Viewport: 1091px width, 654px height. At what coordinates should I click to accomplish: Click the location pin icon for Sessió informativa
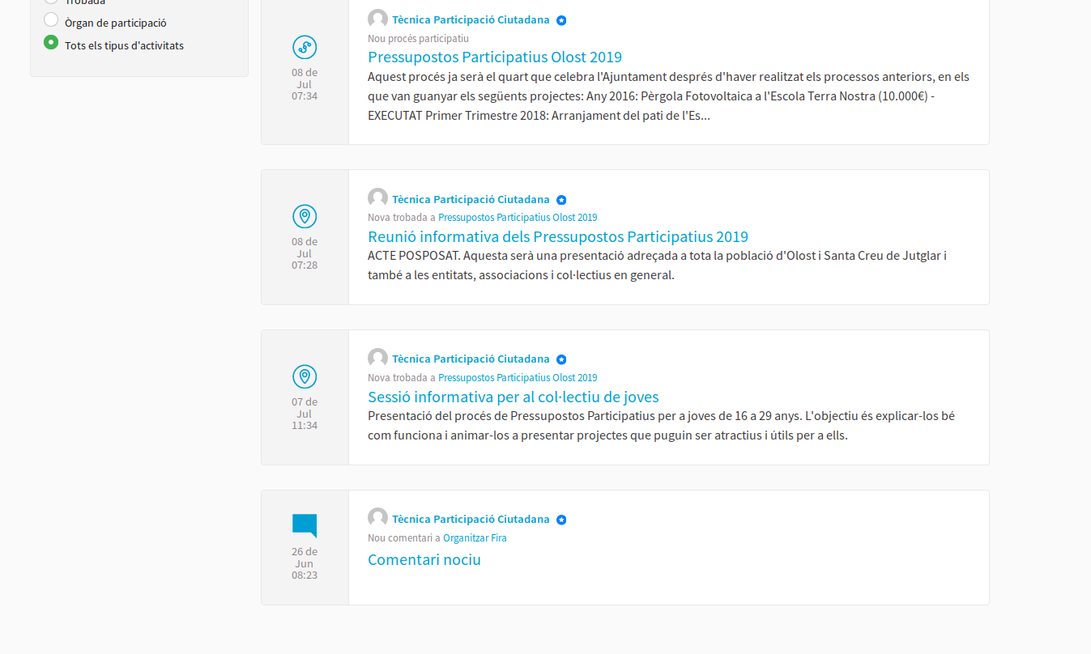tap(305, 376)
